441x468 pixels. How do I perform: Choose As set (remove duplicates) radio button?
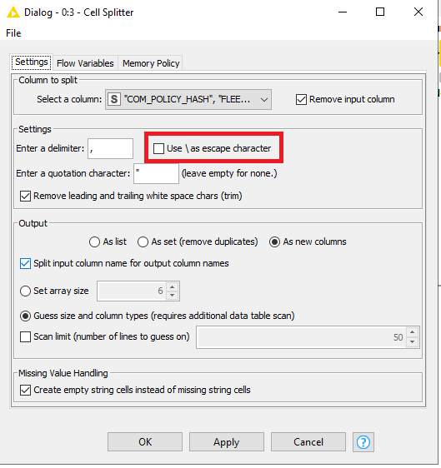coord(143,241)
